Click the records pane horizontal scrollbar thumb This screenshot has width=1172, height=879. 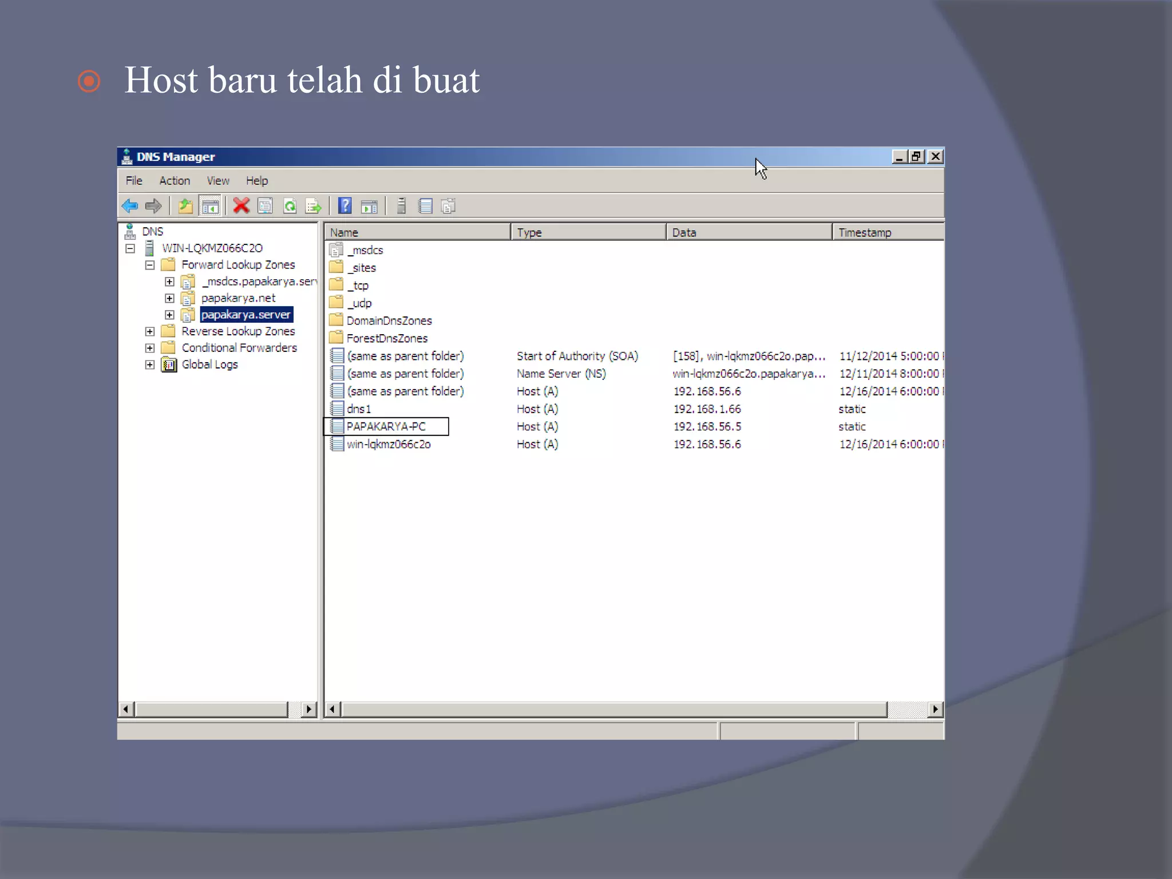click(614, 710)
